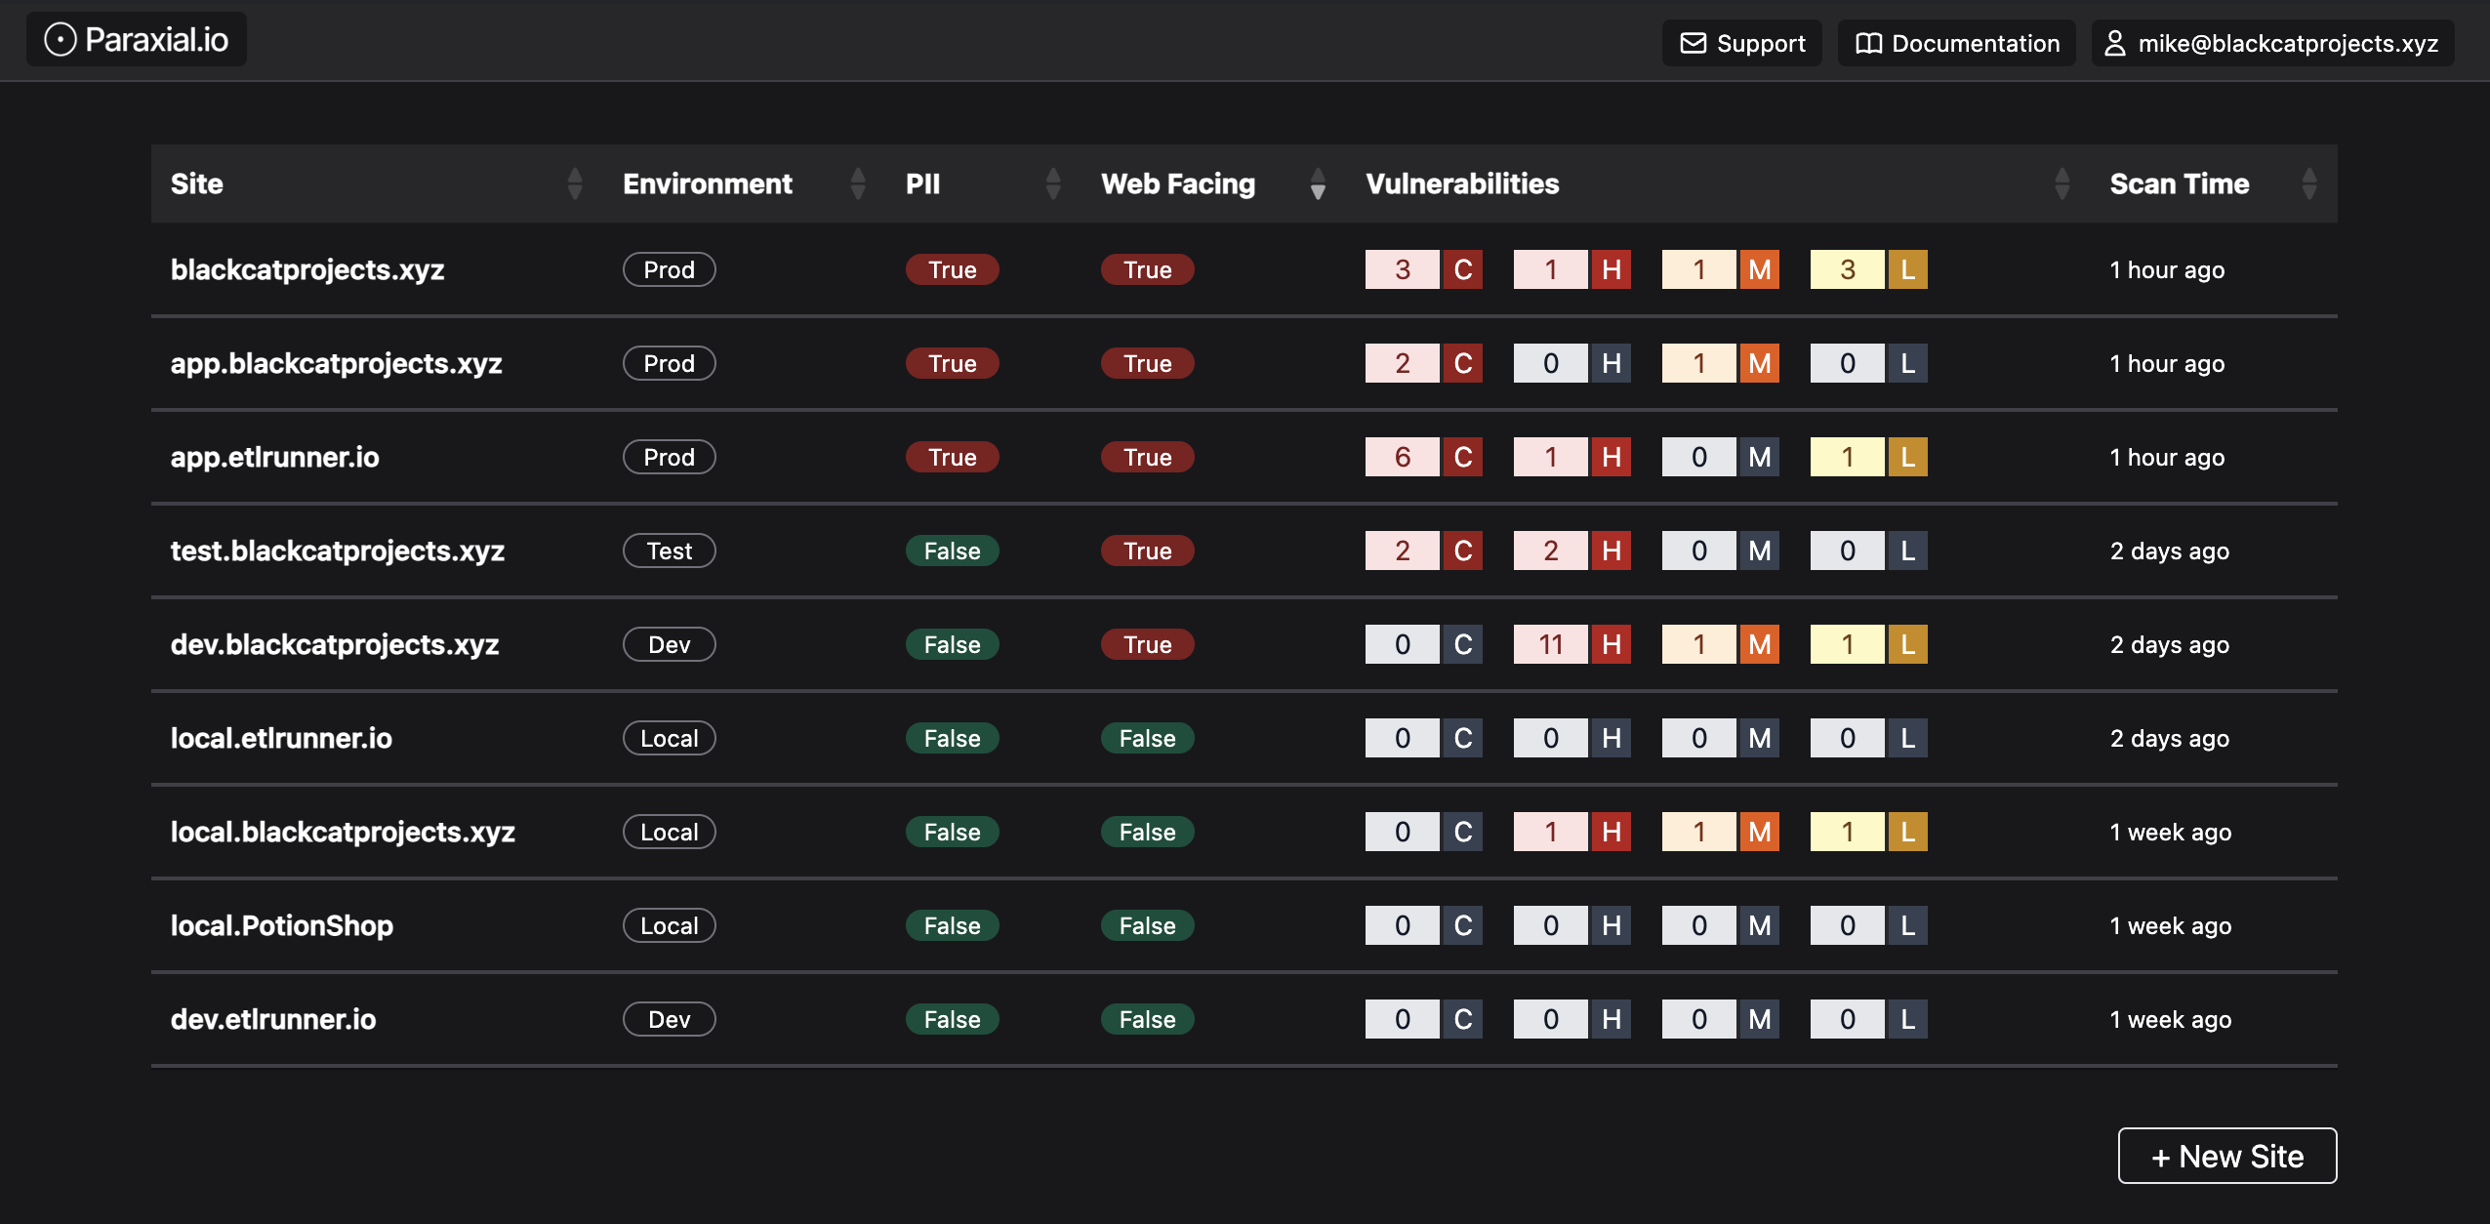Click critical badge for test.blackcatprojects.xyz
This screenshot has height=1224, width=2490.
point(1424,551)
